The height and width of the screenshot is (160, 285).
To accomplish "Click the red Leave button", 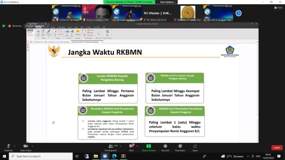I will coord(277,147).
